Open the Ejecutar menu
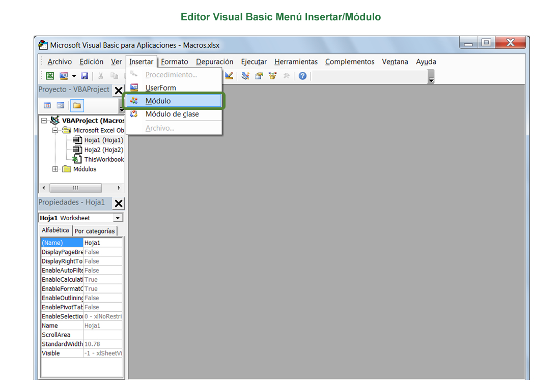 (254, 62)
